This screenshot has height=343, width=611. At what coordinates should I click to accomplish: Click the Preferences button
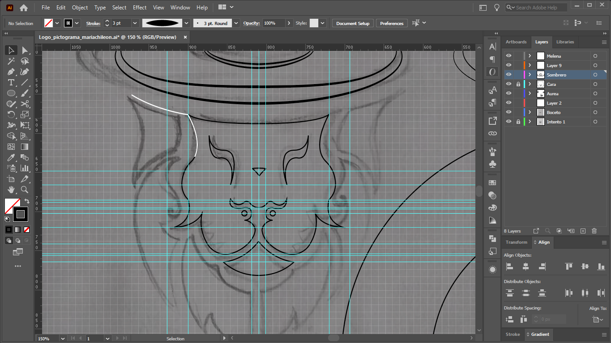392,23
